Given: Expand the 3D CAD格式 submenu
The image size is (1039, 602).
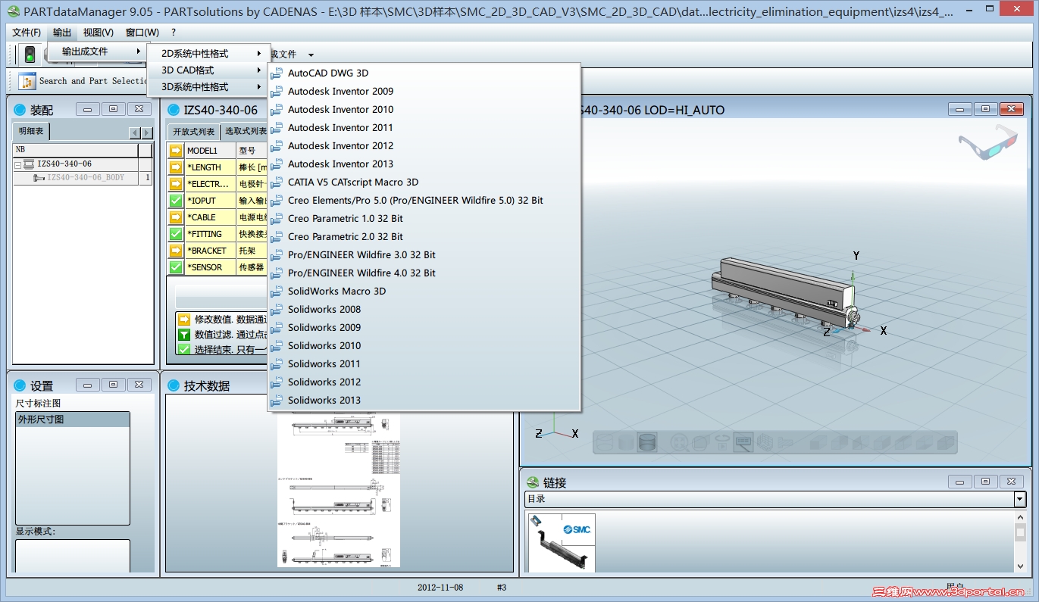Looking at the screenshot, I should tap(208, 70).
